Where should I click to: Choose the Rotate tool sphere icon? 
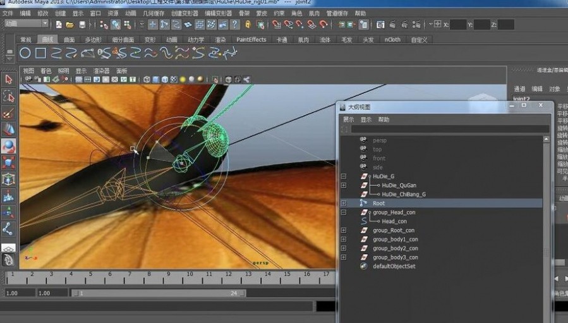click(9, 146)
